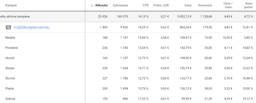256x103 pixels.
Task: Click the sort arrow beside Kliknutia
Action: coord(92,5)
